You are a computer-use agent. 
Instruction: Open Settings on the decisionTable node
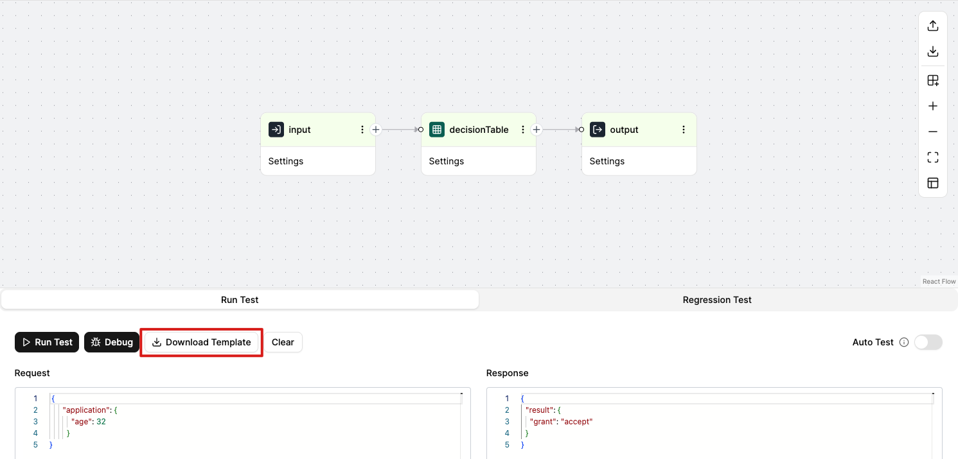(x=447, y=161)
